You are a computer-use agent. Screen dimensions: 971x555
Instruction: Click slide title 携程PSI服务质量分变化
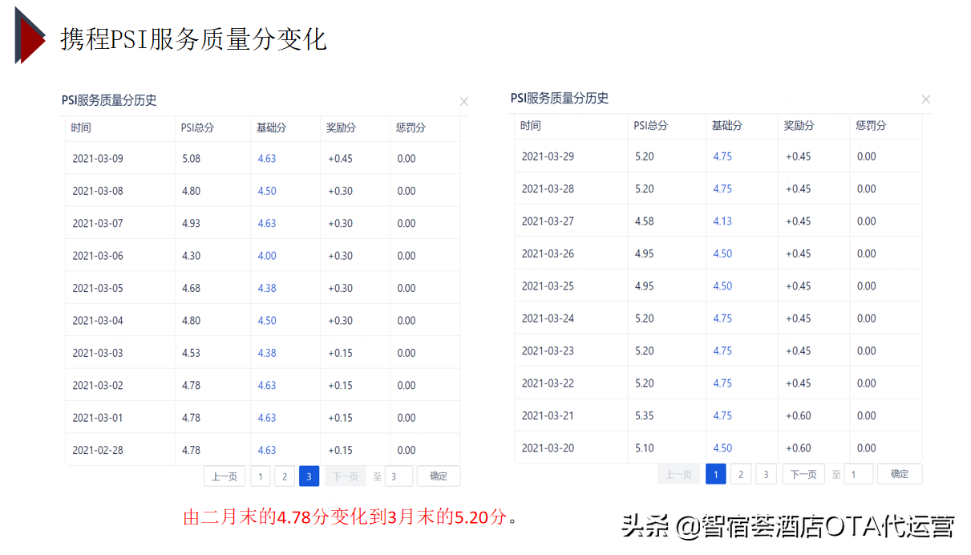click(193, 38)
